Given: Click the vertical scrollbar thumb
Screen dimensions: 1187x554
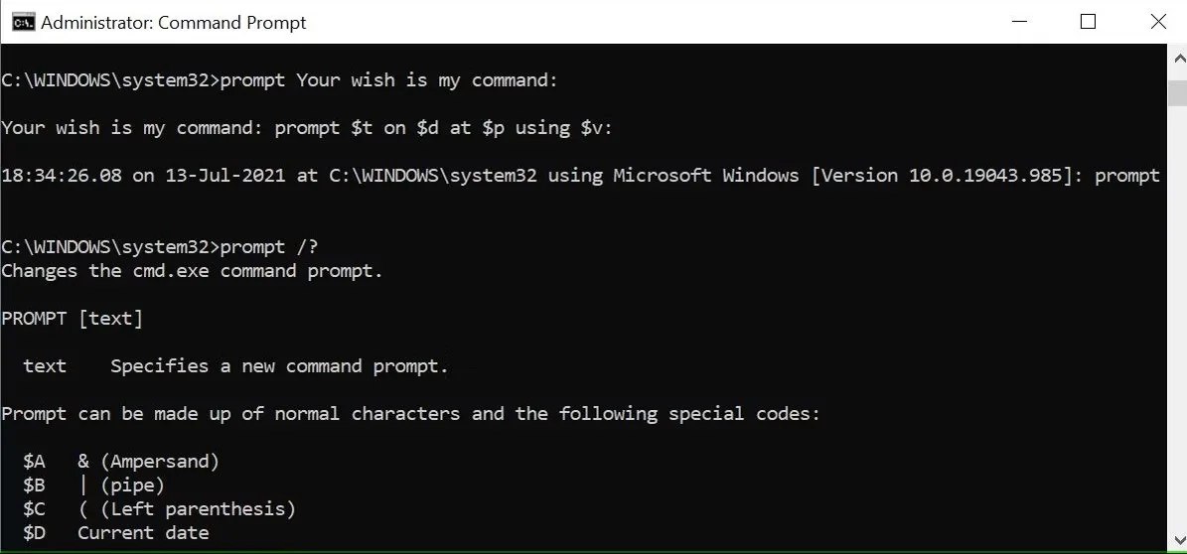Looking at the screenshot, I should coord(1178,92).
